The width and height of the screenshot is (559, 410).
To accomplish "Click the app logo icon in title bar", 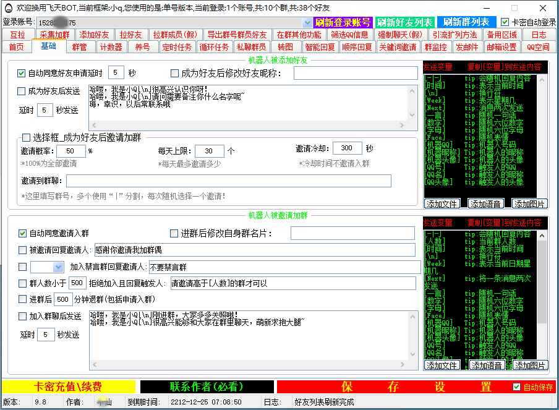I will click(9, 8).
